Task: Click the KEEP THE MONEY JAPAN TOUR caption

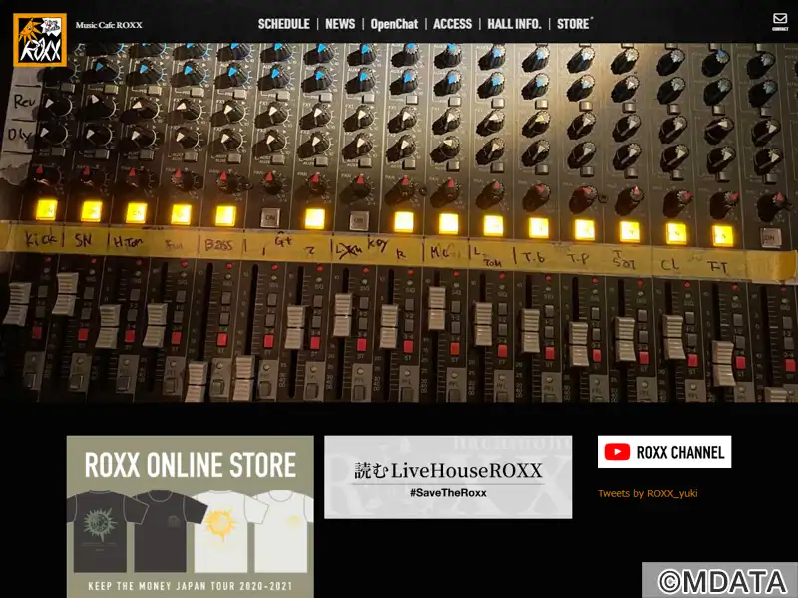Action: click(x=190, y=589)
